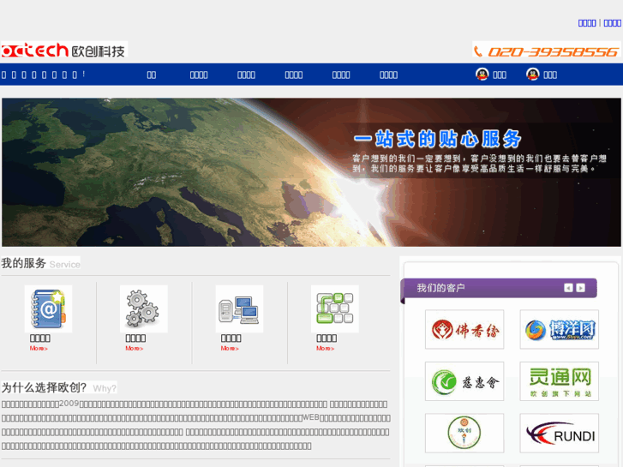
Task: Click the orange telephone handset icon
Action: (x=478, y=51)
